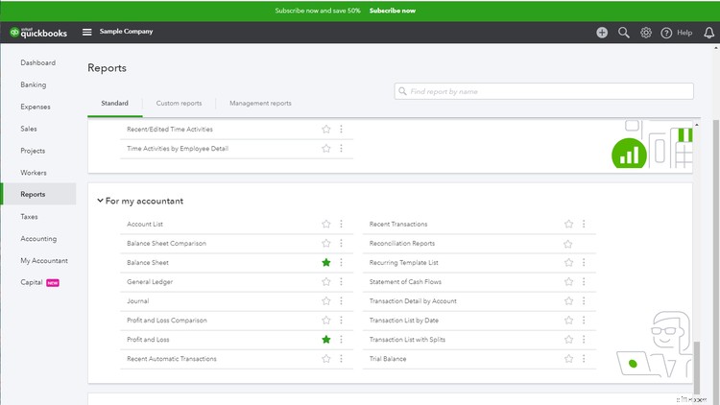This screenshot has width=720, height=405.
Task: Open the Settings gear icon
Action: click(x=646, y=33)
